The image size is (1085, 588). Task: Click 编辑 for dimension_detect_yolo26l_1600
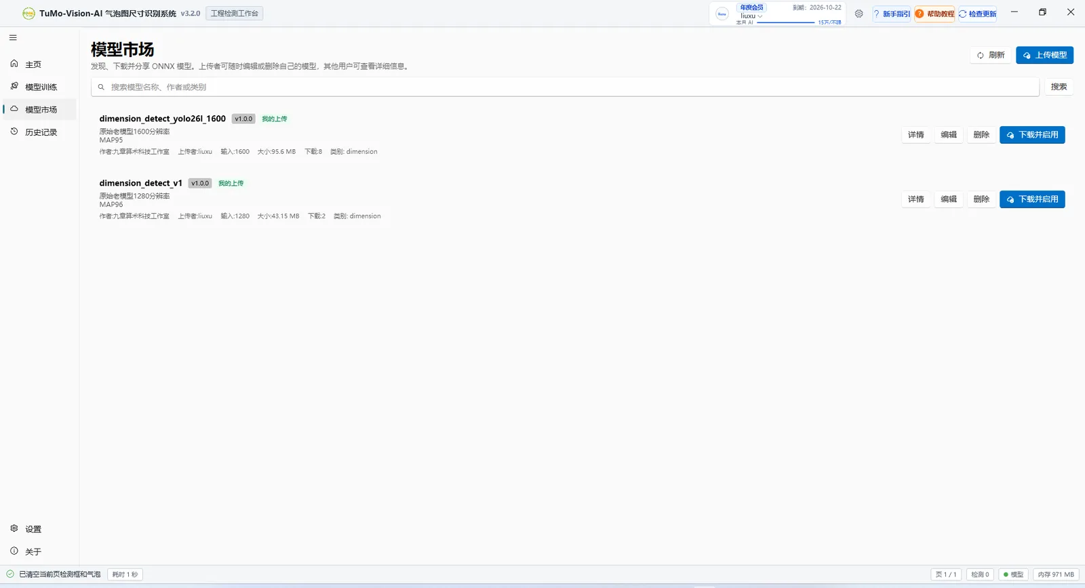[949, 135]
